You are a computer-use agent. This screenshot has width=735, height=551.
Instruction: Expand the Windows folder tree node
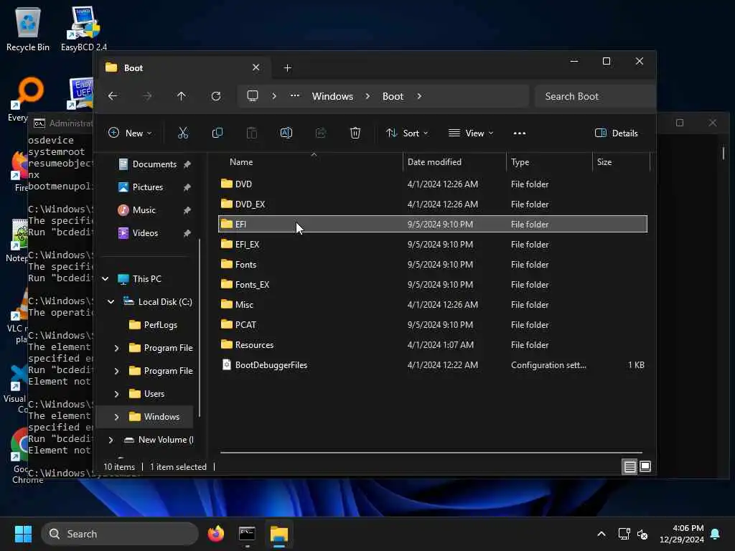click(117, 417)
